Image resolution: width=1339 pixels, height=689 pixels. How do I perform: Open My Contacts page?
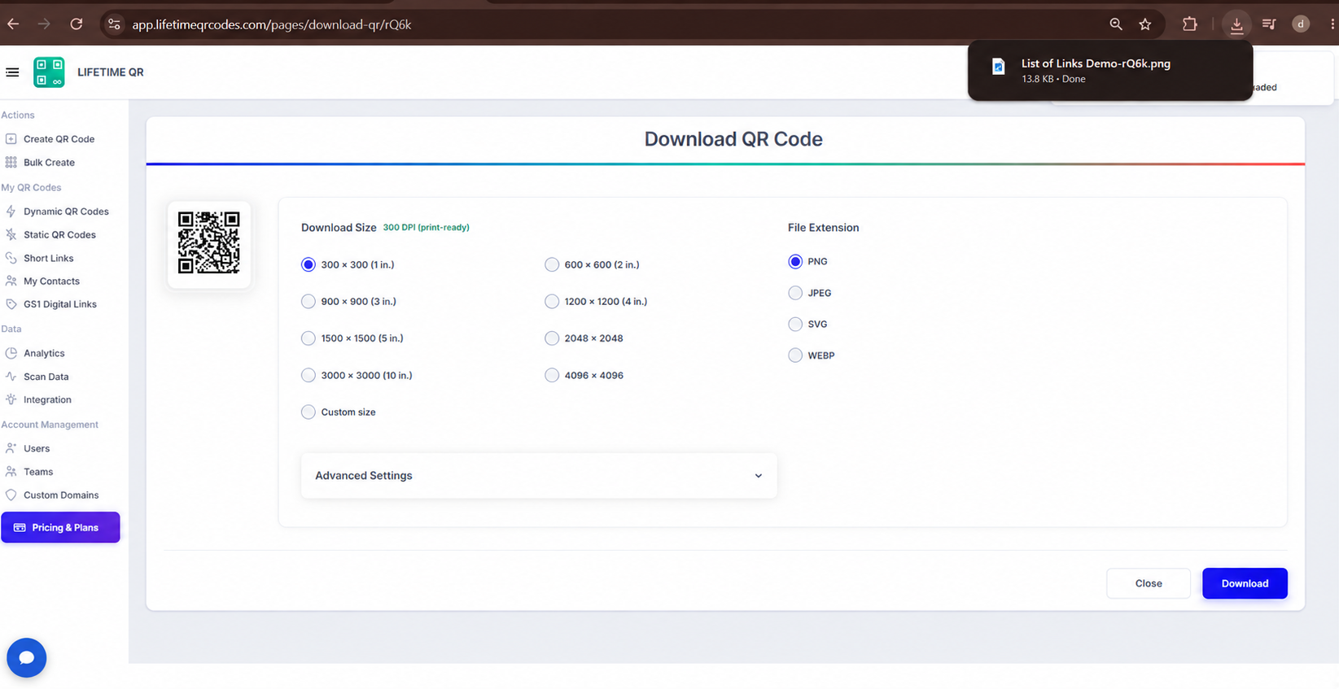[51, 281]
